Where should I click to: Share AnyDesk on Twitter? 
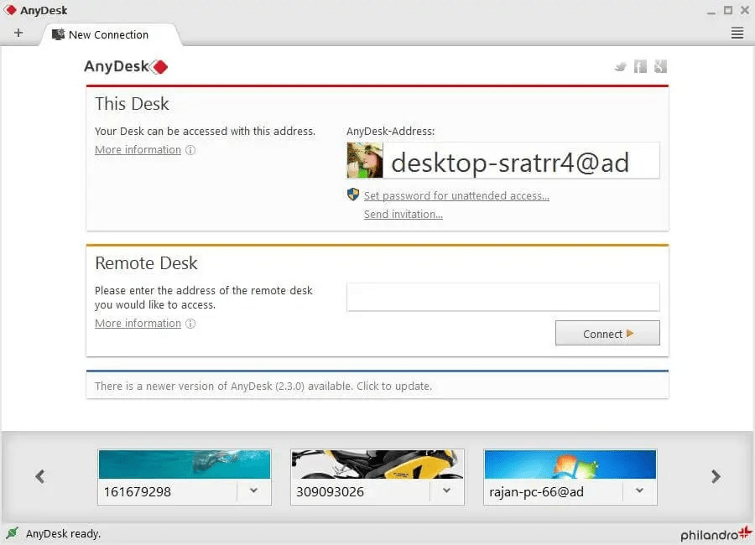click(x=620, y=66)
